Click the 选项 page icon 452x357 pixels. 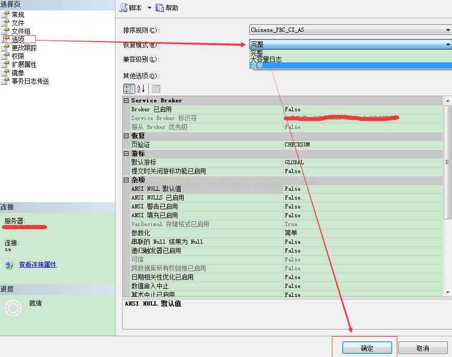point(6,39)
